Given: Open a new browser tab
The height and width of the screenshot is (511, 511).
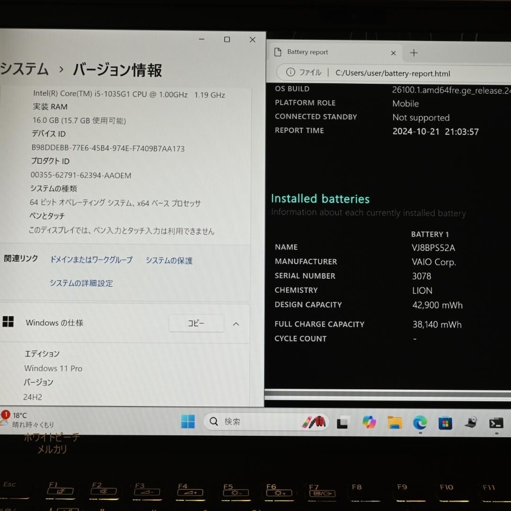Looking at the screenshot, I should point(414,53).
